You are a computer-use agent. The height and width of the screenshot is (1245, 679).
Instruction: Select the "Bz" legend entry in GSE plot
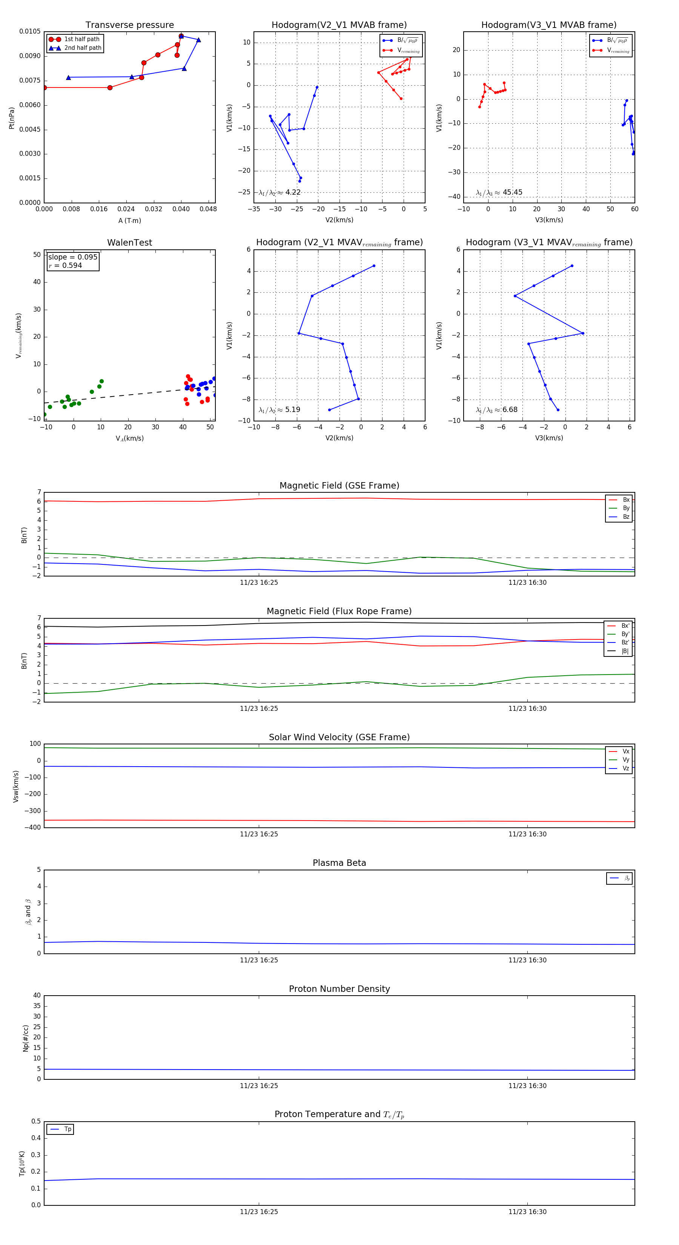coord(619,516)
